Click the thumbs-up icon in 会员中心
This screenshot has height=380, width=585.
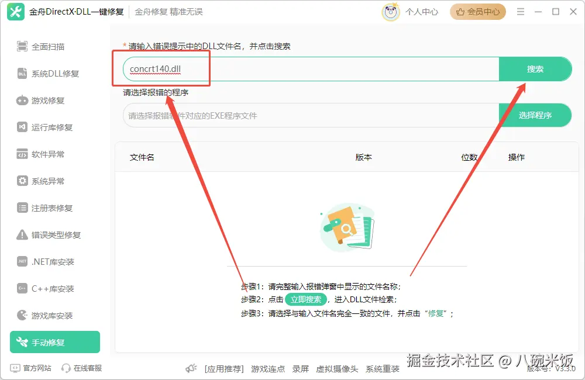pos(460,12)
